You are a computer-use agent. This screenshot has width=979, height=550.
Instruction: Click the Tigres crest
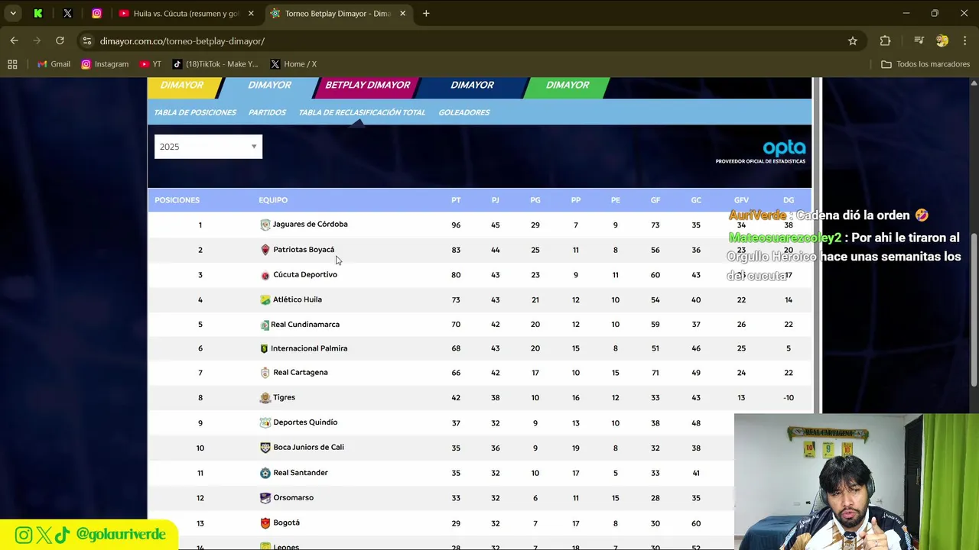point(265,398)
